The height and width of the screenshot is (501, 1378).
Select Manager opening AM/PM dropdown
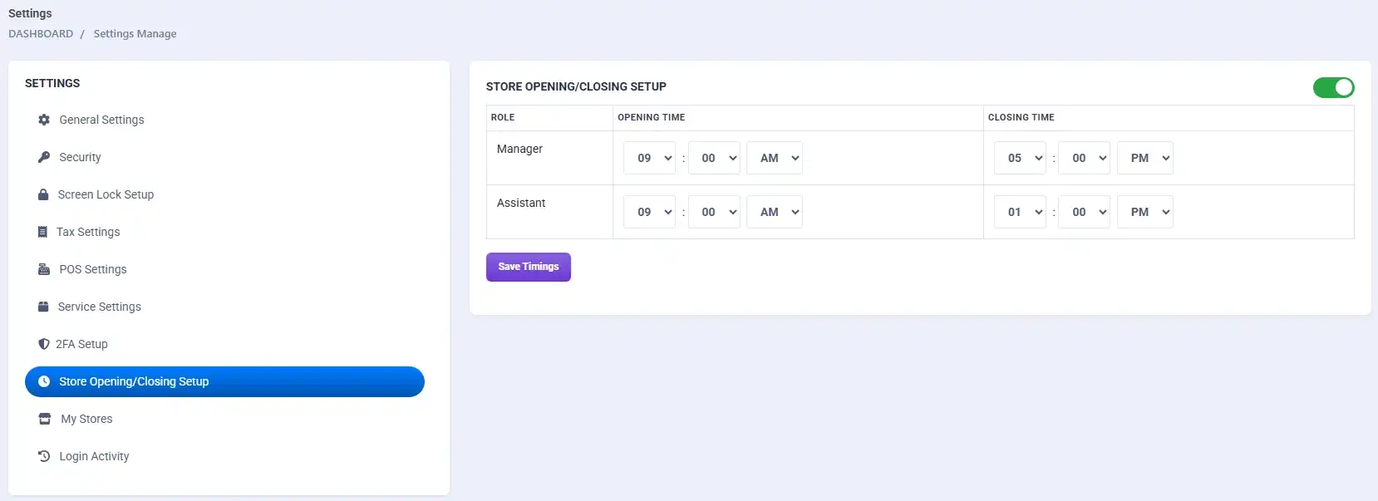click(775, 158)
